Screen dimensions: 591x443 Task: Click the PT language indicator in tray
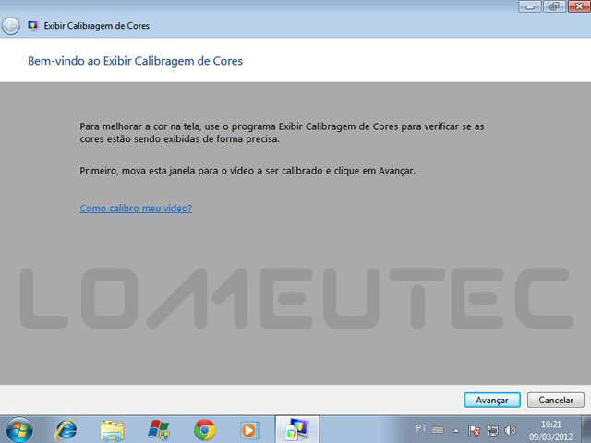point(421,428)
